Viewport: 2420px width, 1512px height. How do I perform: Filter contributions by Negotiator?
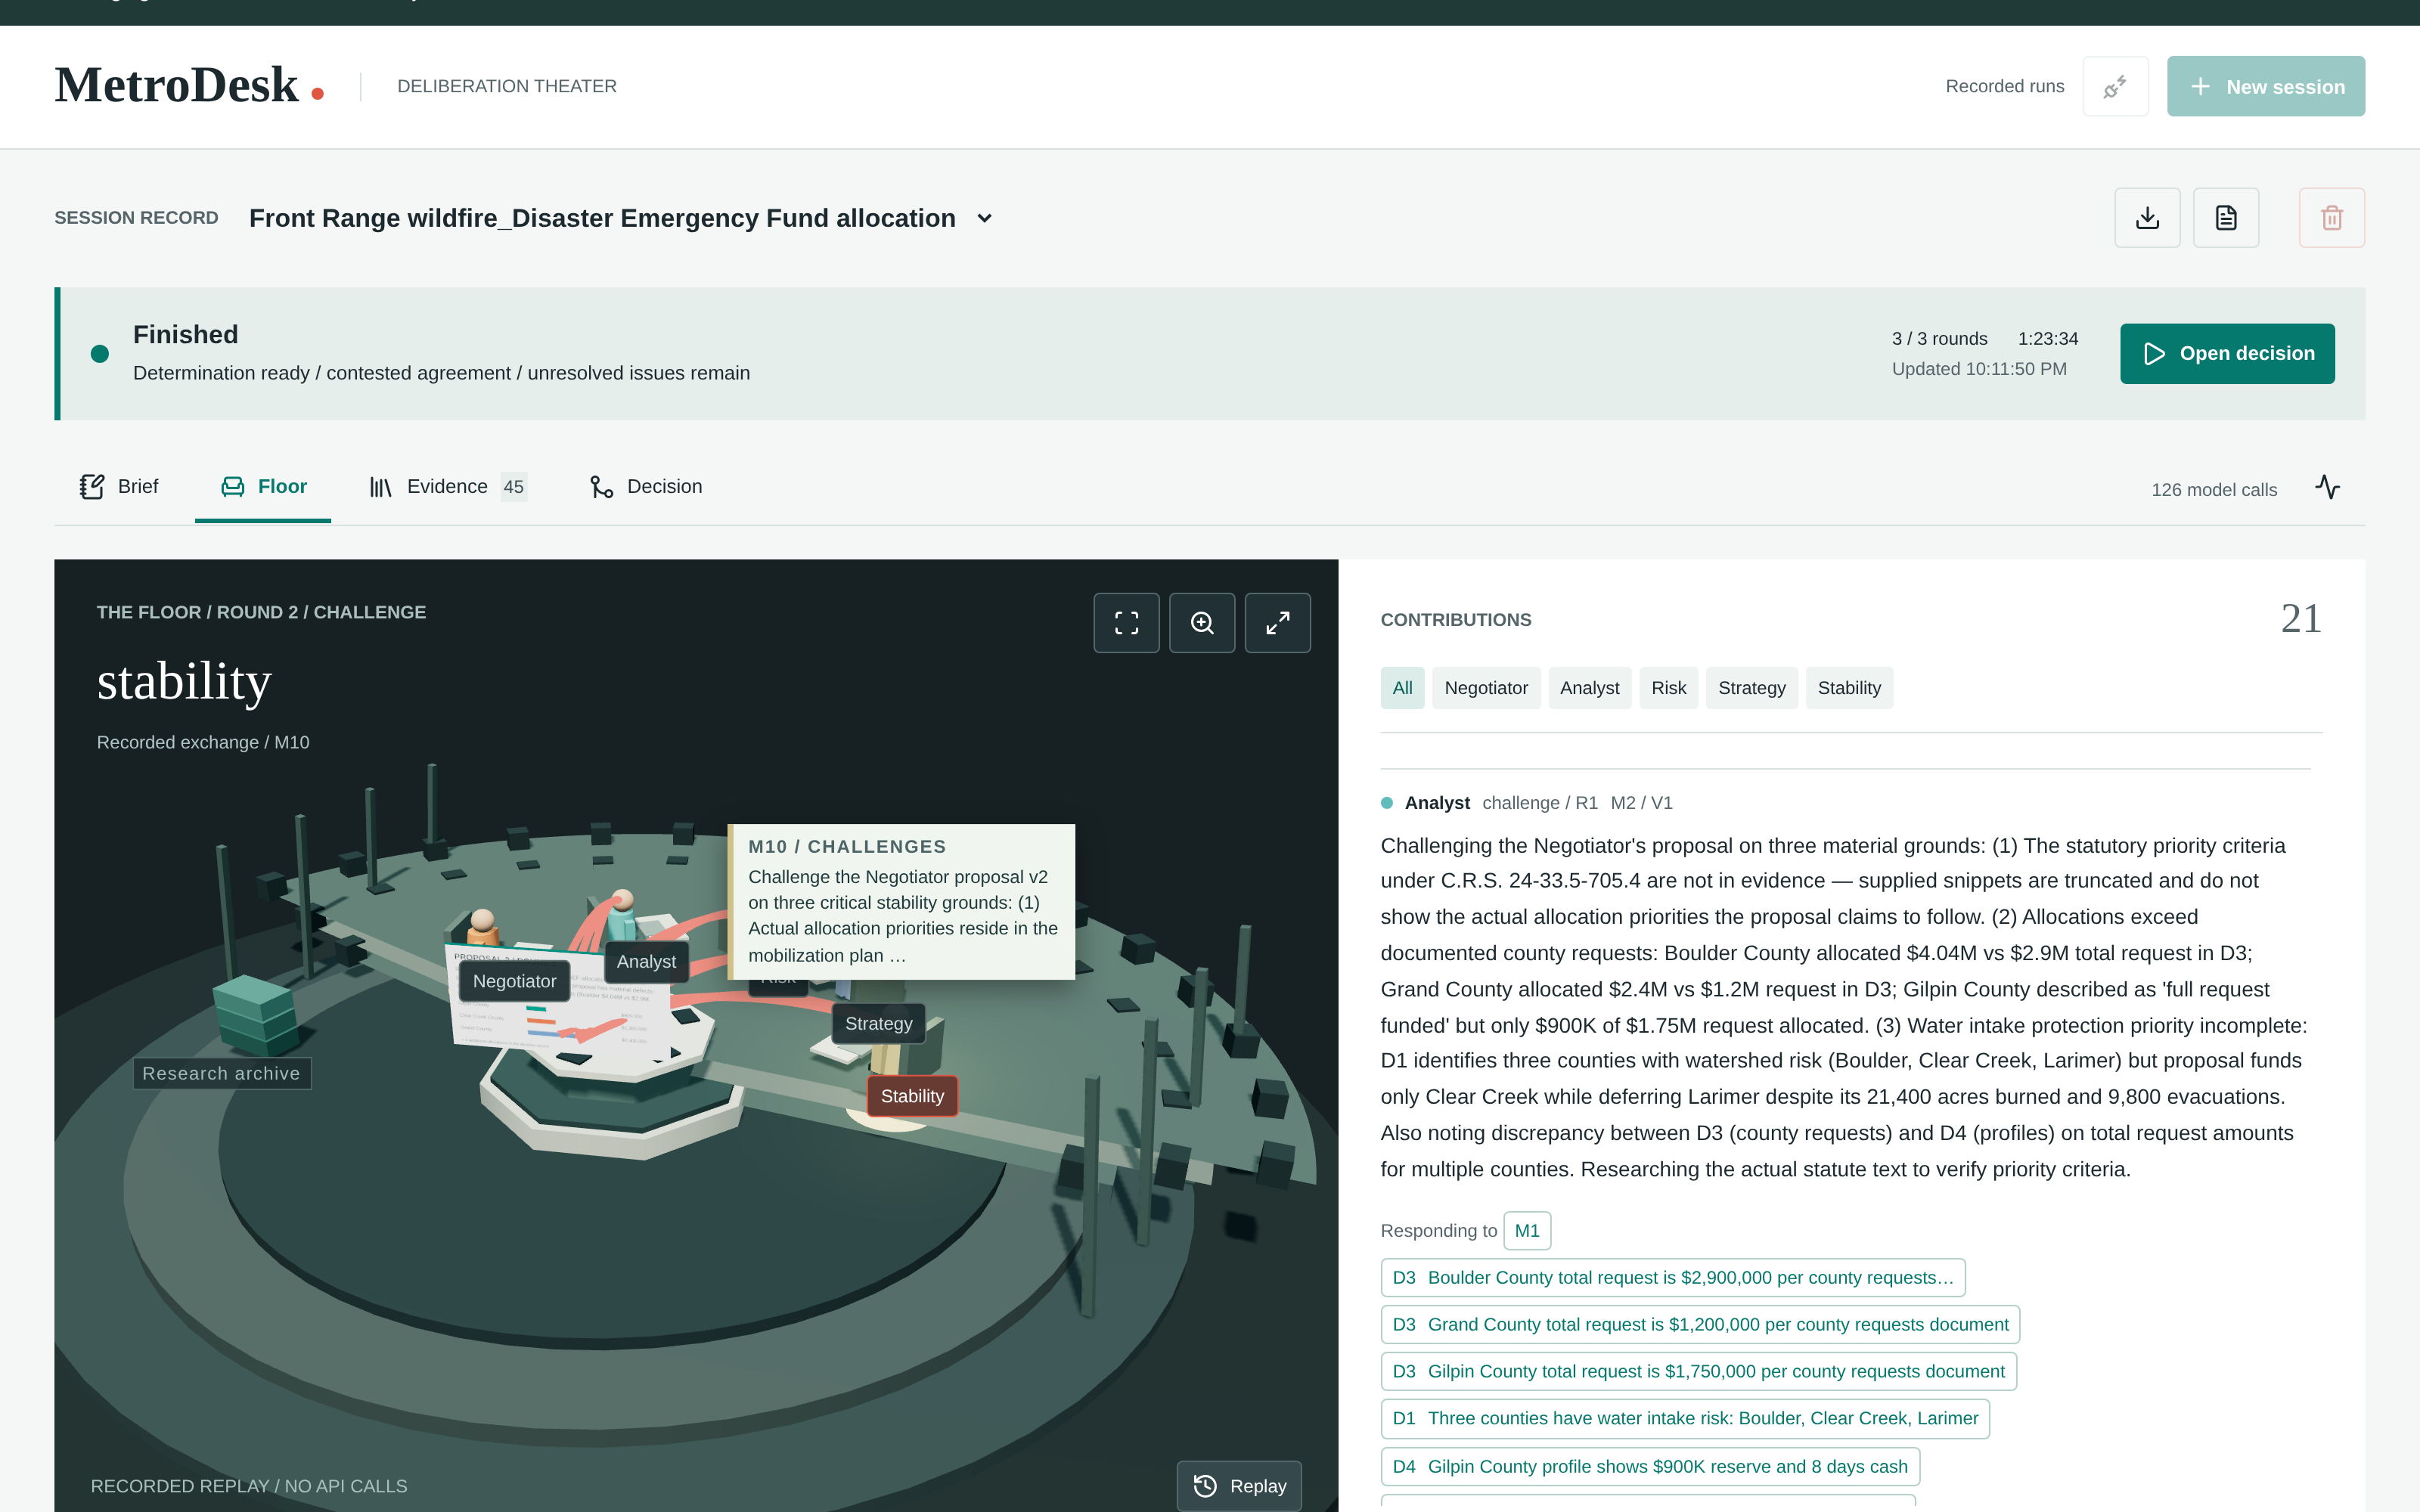coord(1486,688)
